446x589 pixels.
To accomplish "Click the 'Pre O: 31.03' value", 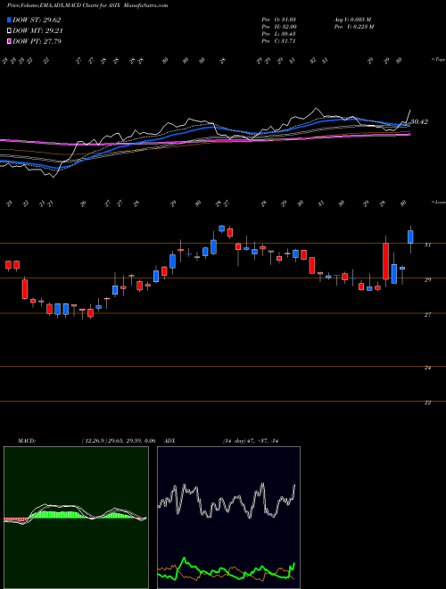I will click(x=278, y=20).
